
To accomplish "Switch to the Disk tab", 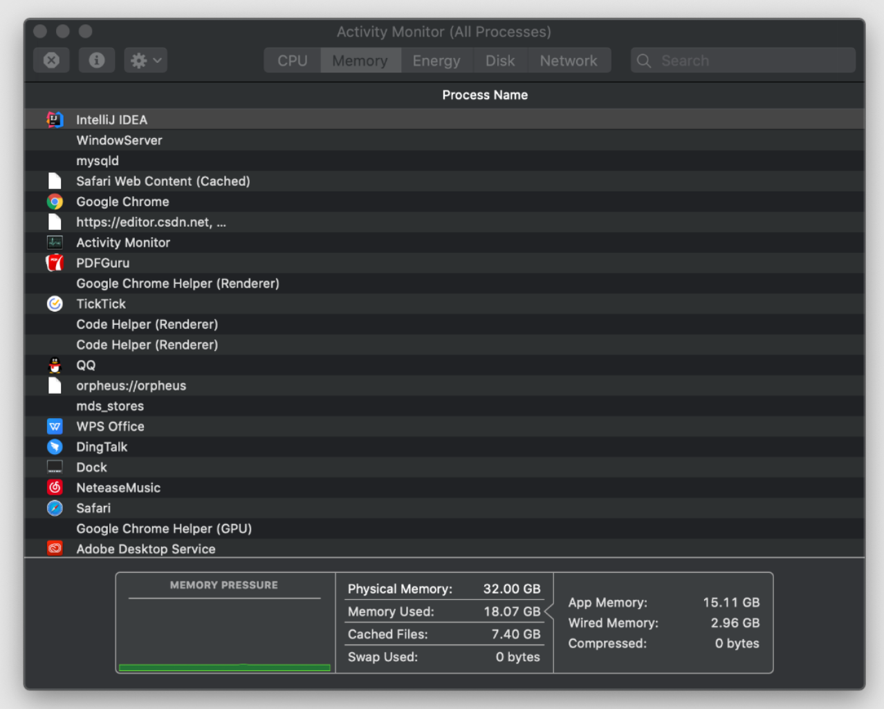I will 500,60.
